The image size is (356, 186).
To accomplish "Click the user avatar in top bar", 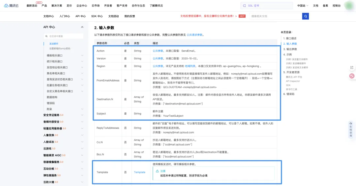I will point(349,6).
